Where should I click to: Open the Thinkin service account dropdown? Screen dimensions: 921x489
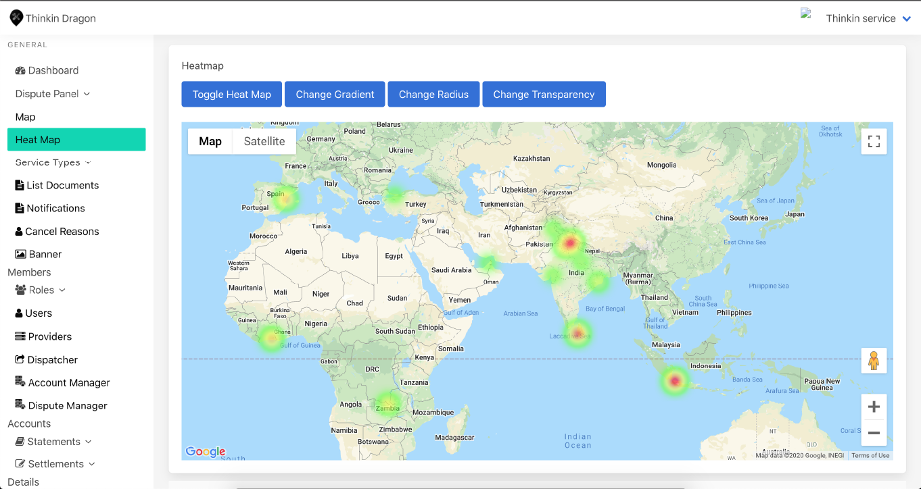click(x=869, y=18)
